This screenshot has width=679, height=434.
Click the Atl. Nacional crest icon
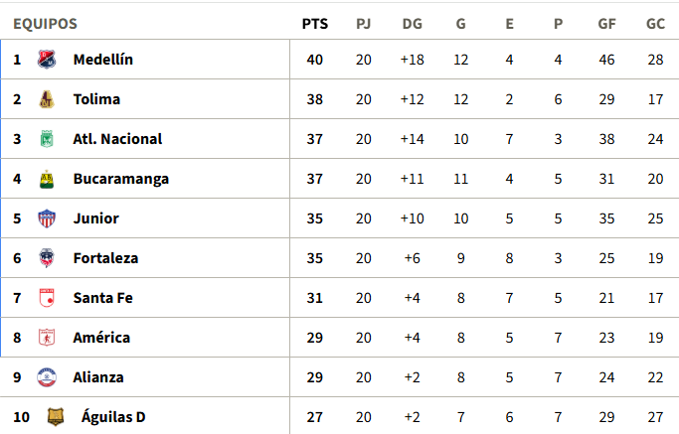pyautogui.click(x=46, y=139)
